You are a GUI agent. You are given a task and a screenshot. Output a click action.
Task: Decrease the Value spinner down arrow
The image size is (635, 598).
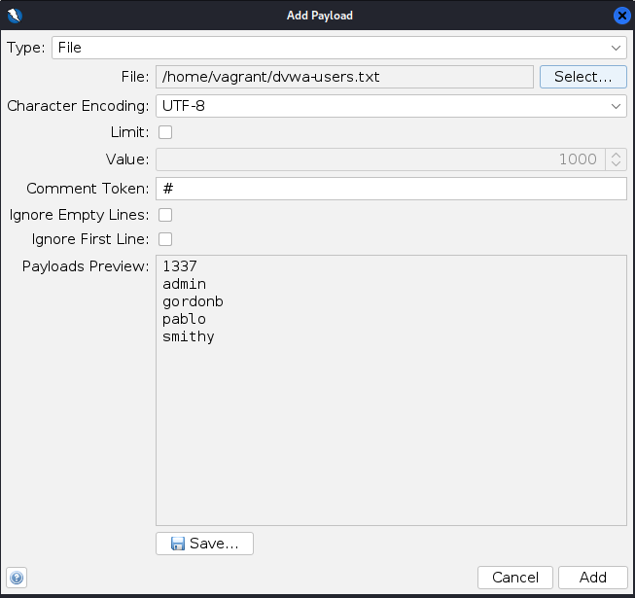(x=616, y=164)
